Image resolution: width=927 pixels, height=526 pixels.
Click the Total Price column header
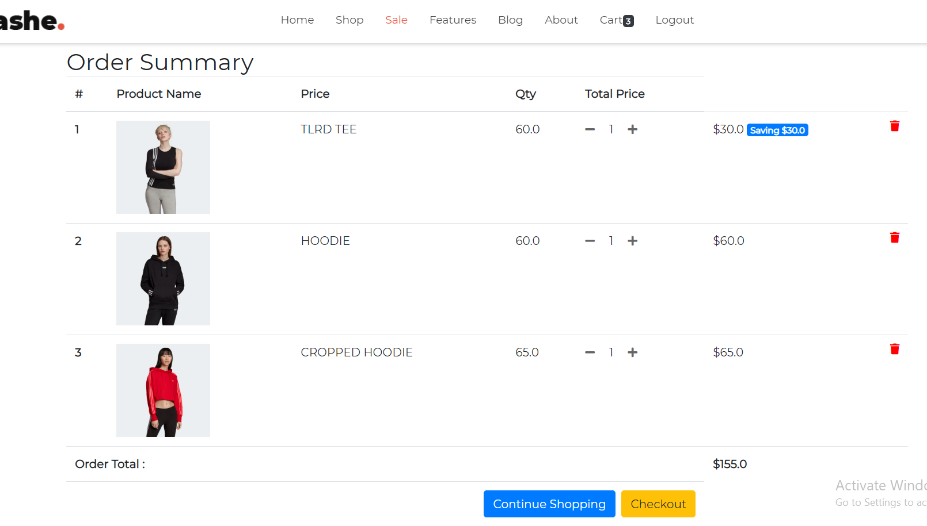(614, 94)
